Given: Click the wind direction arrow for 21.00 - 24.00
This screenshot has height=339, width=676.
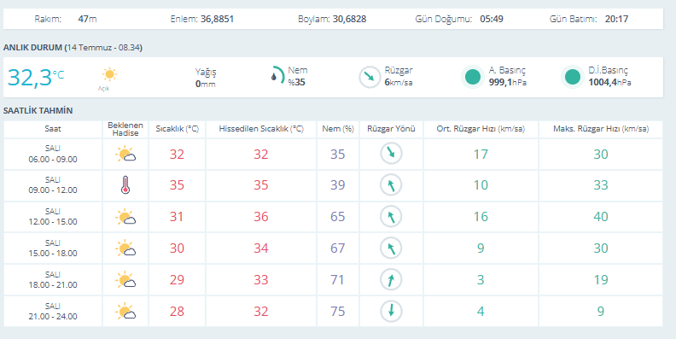Looking at the screenshot, I should point(391,311).
